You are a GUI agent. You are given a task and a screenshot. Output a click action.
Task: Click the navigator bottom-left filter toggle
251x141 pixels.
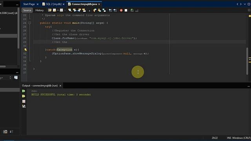[x=5, y=132]
